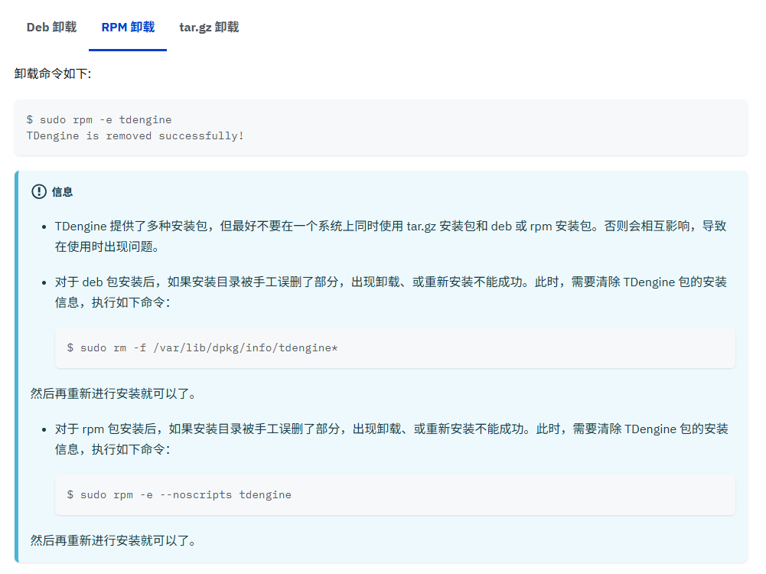Click the output 'TDengine is removed successfully!'
Viewport: 766px width, 574px height.
(135, 135)
